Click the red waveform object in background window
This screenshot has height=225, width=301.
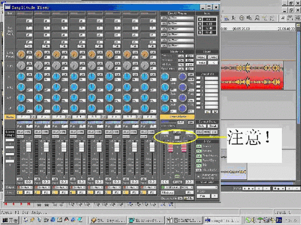(252, 75)
